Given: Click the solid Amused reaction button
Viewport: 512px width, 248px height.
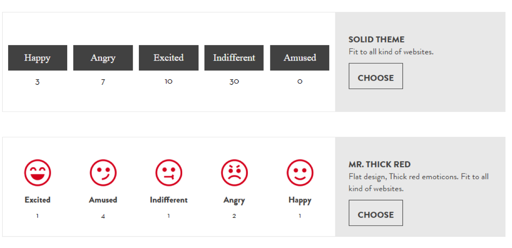Looking at the screenshot, I should 300,58.
